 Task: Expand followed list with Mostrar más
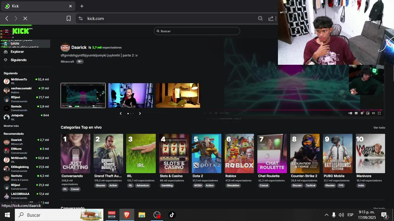11,126
